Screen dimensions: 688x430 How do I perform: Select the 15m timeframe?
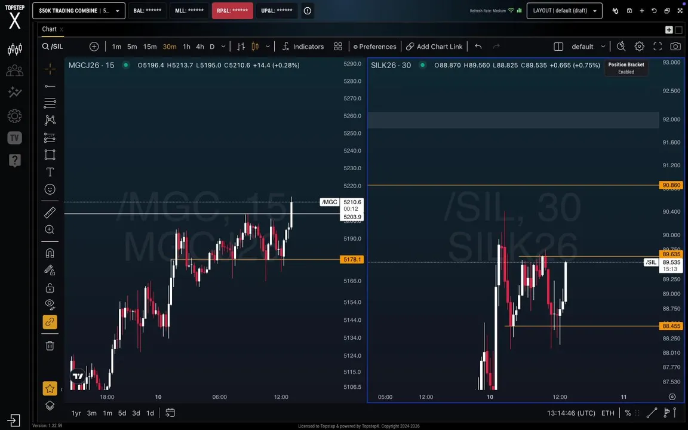click(x=150, y=47)
